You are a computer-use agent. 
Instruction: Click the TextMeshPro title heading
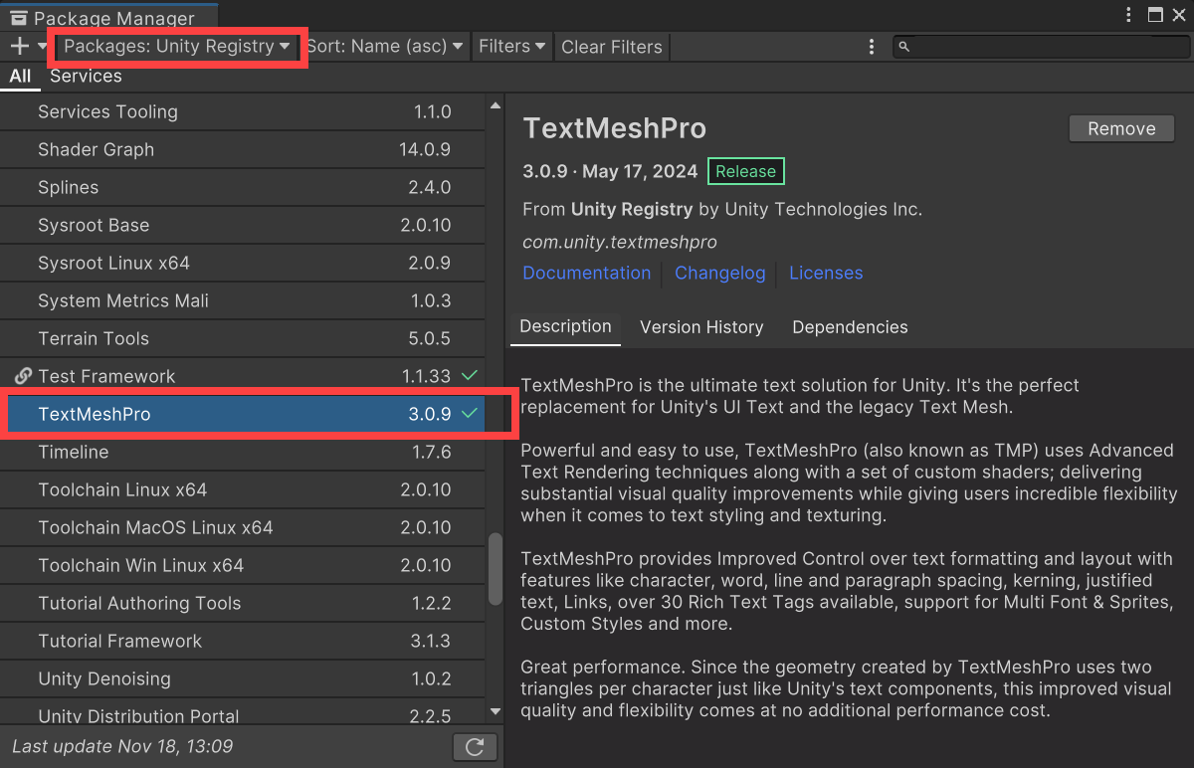(615, 128)
